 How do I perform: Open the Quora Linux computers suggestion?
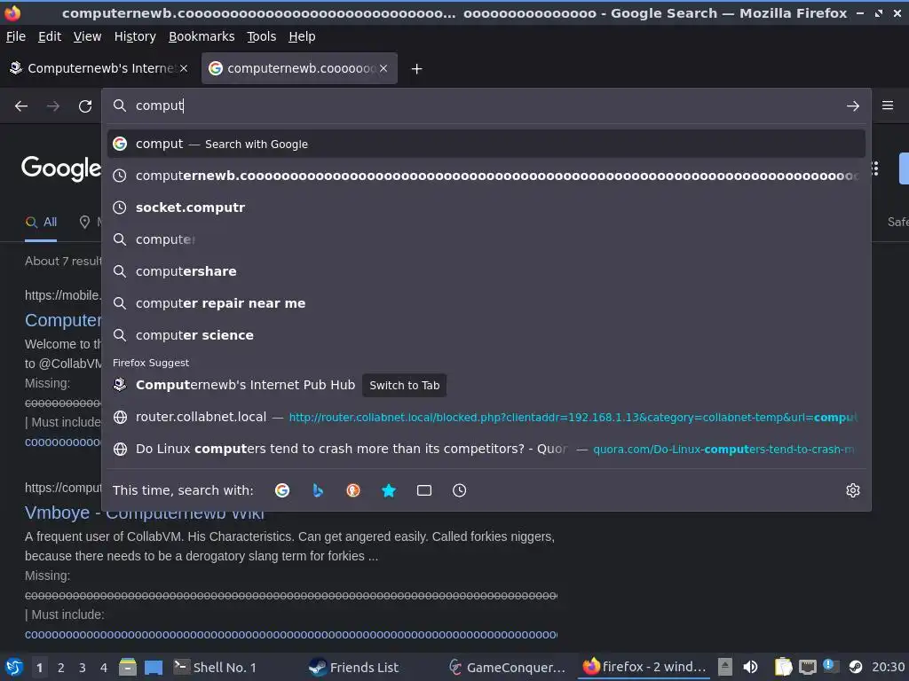(x=486, y=449)
